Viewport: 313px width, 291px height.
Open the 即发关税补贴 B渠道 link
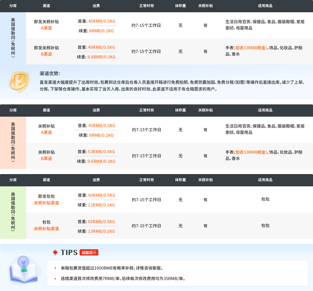click(x=46, y=54)
